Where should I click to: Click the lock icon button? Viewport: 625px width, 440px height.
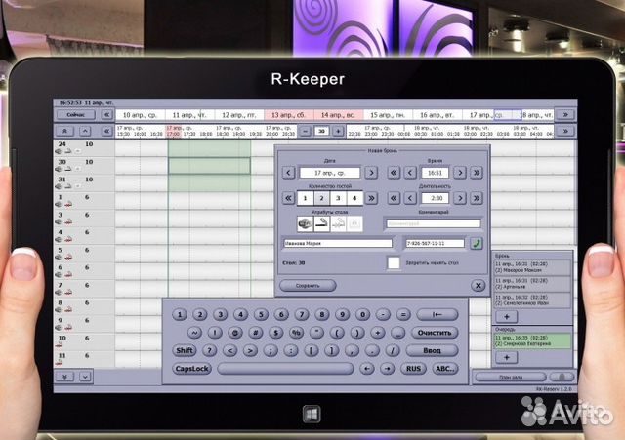pyautogui.click(x=562, y=377)
